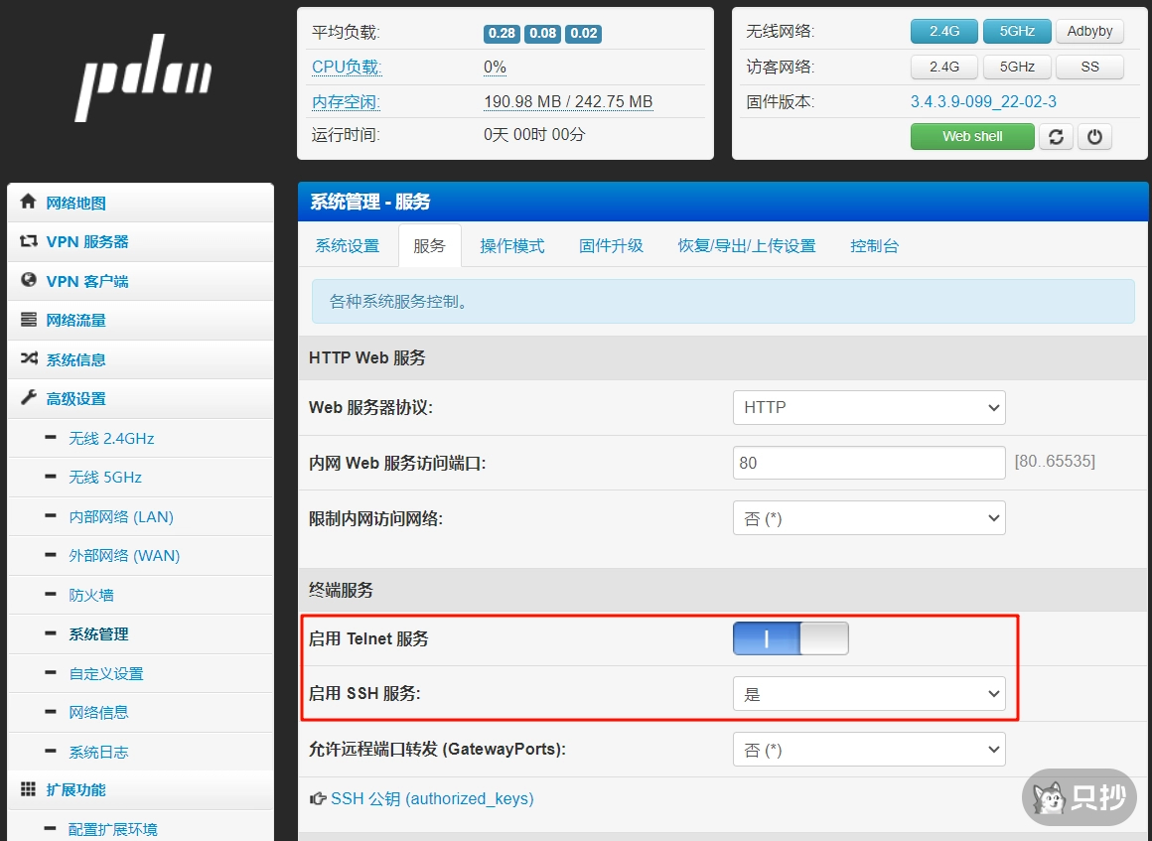The height and width of the screenshot is (841, 1152).
Task: Toggle the 5GHz guest network button
Action: 1016,67
